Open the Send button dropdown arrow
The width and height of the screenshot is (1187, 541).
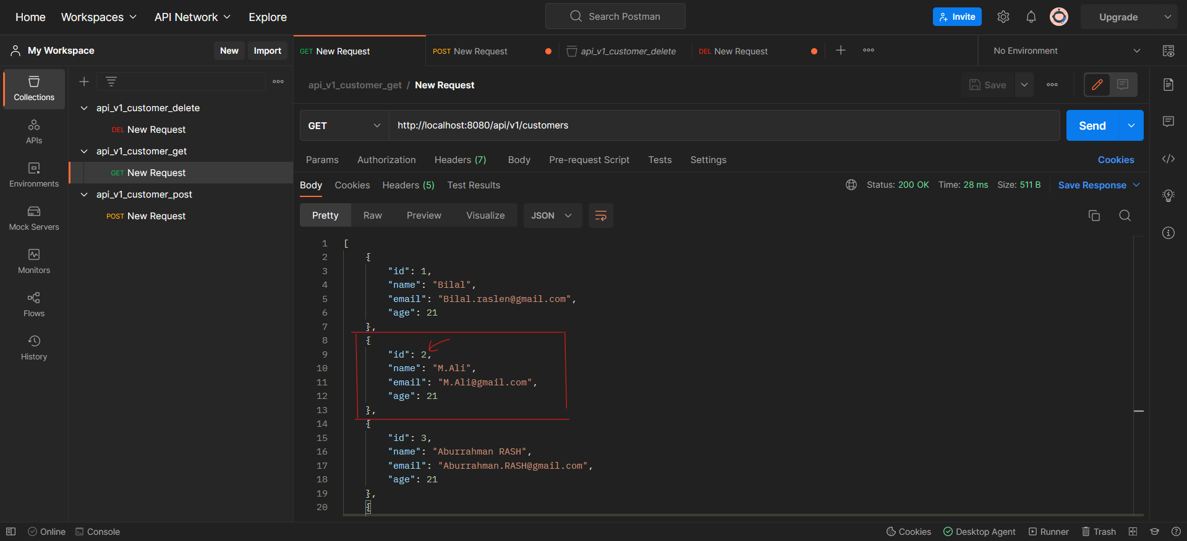(1131, 125)
